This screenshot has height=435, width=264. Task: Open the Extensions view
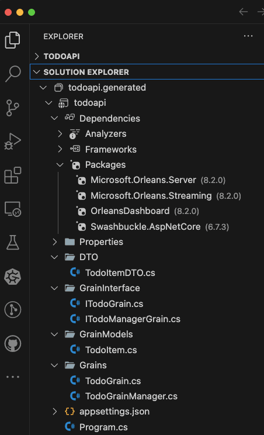pyautogui.click(x=13, y=175)
